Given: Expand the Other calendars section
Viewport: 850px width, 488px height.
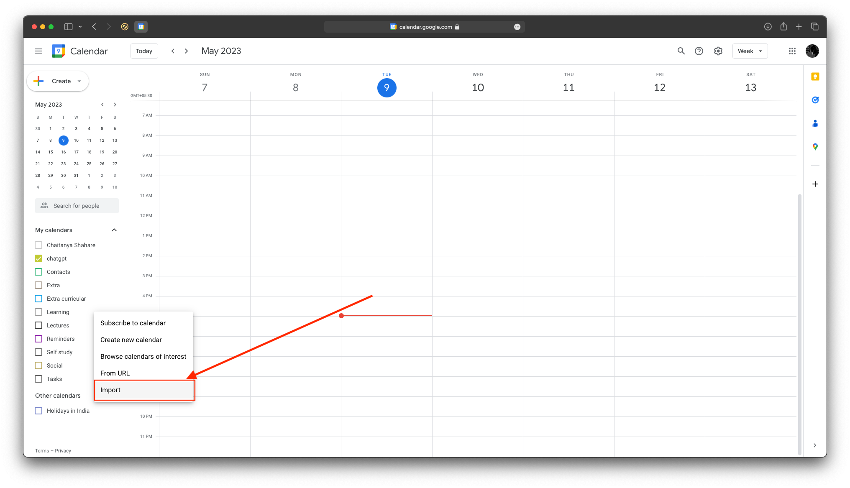Looking at the screenshot, I should coord(115,395).
